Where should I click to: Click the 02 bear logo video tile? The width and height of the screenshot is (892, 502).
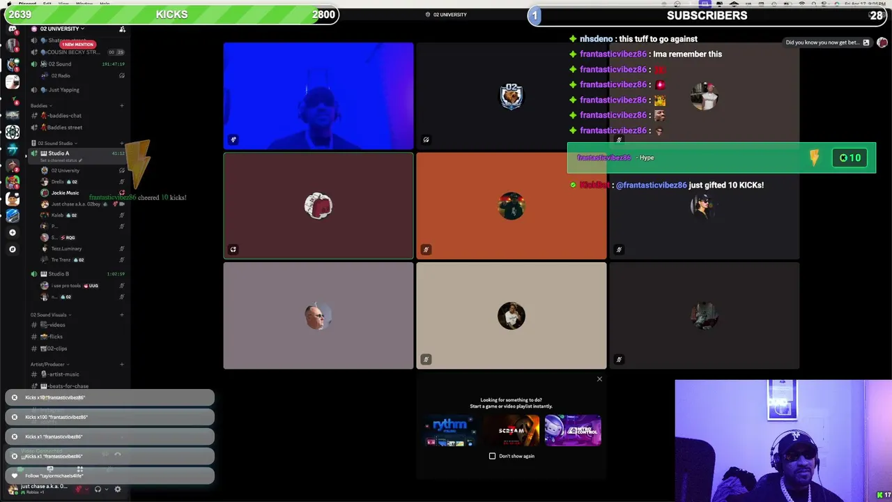click(x=511, y=96)
